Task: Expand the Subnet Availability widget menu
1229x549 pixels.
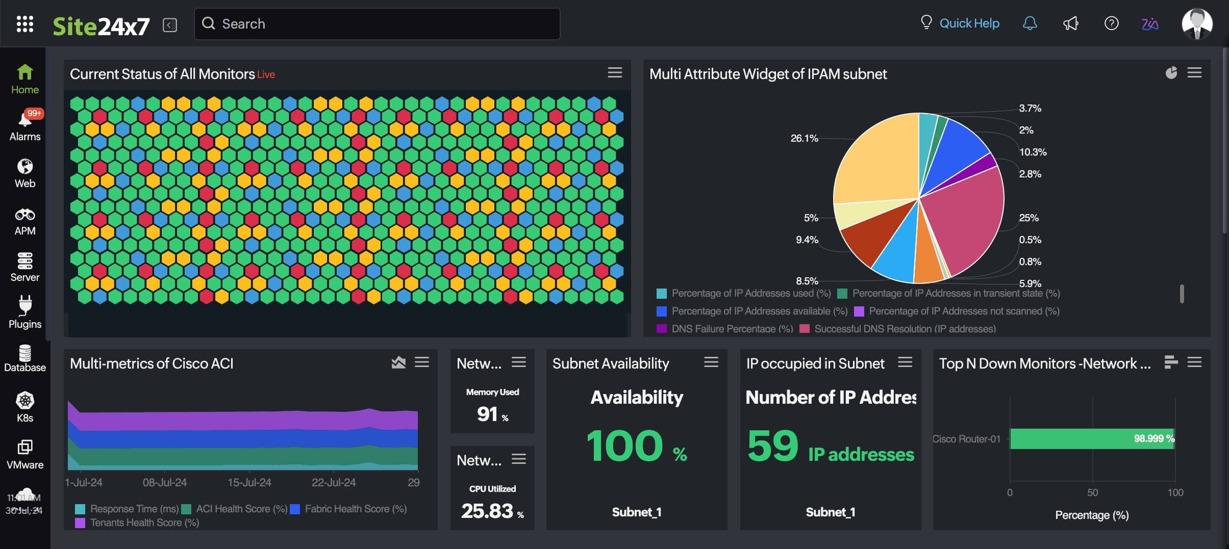Action: (x=711, y=362)
